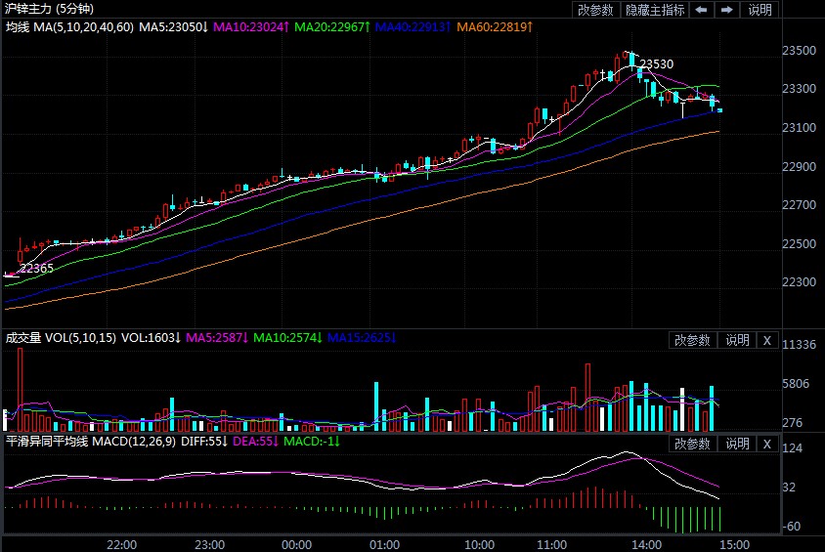The width and height of the screenshot is (825, 552).
Task: Click the 124 MACD axis label
Action: pos(793,447)
